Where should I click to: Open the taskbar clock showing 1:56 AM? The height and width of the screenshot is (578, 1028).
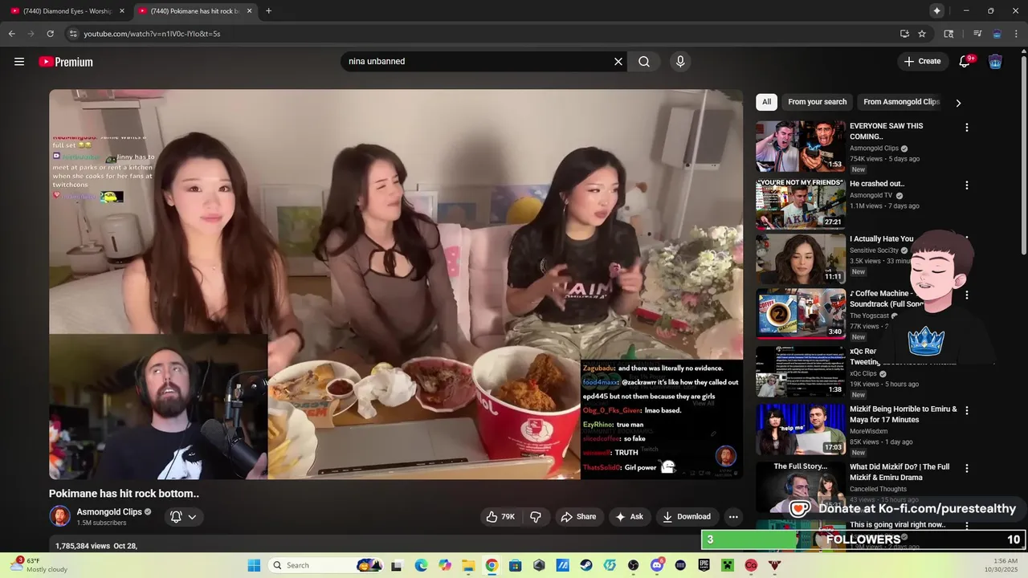(1002, 565)
